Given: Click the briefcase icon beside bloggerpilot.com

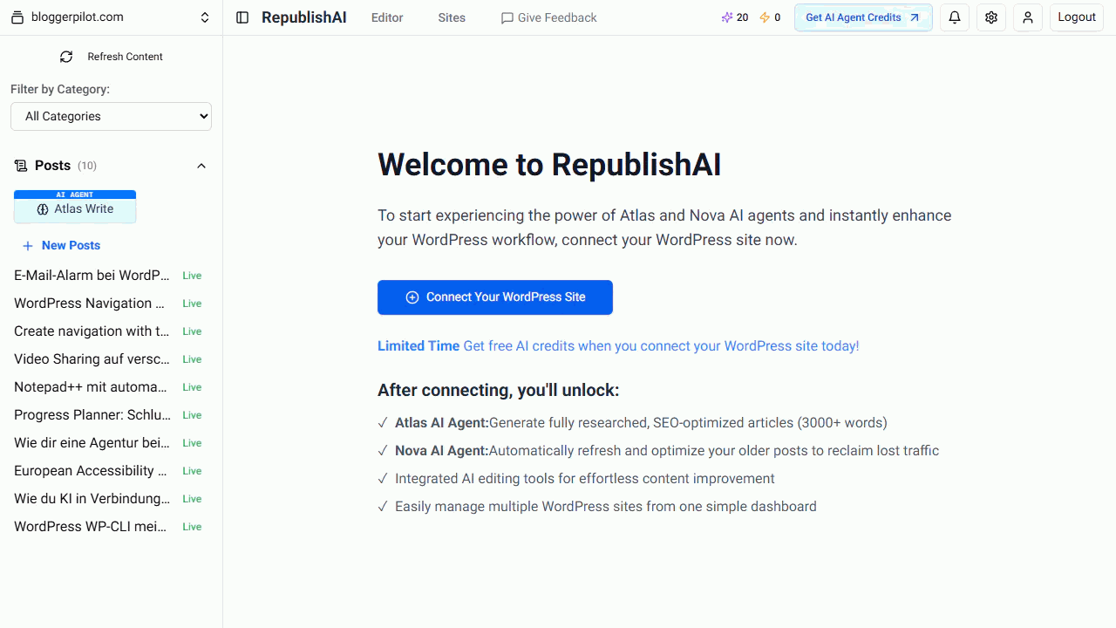Looking at the screenshot, I should tap(17, 17).
